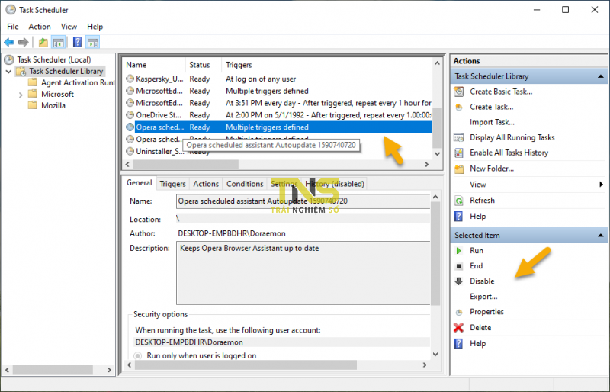Click the green Run arrow icon

459,251
